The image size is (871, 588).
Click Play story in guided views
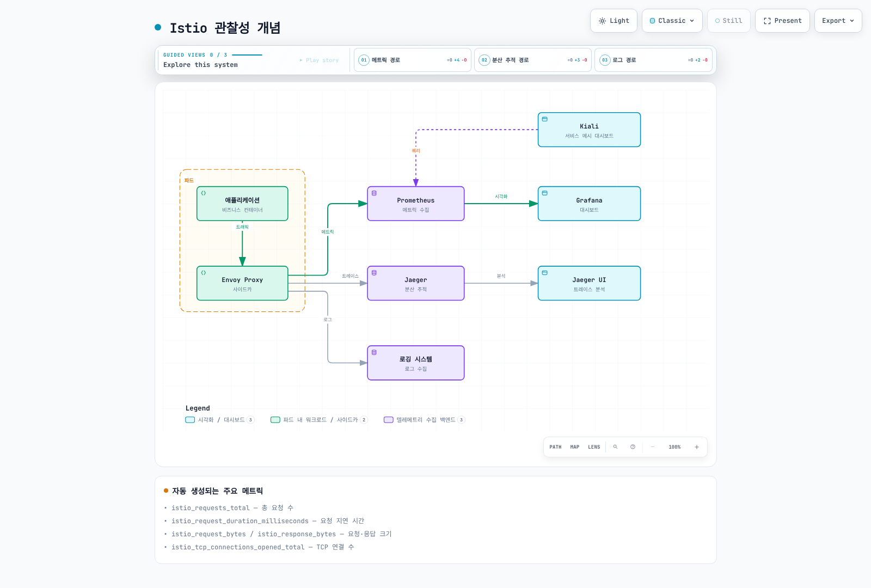tap(319, 60)
